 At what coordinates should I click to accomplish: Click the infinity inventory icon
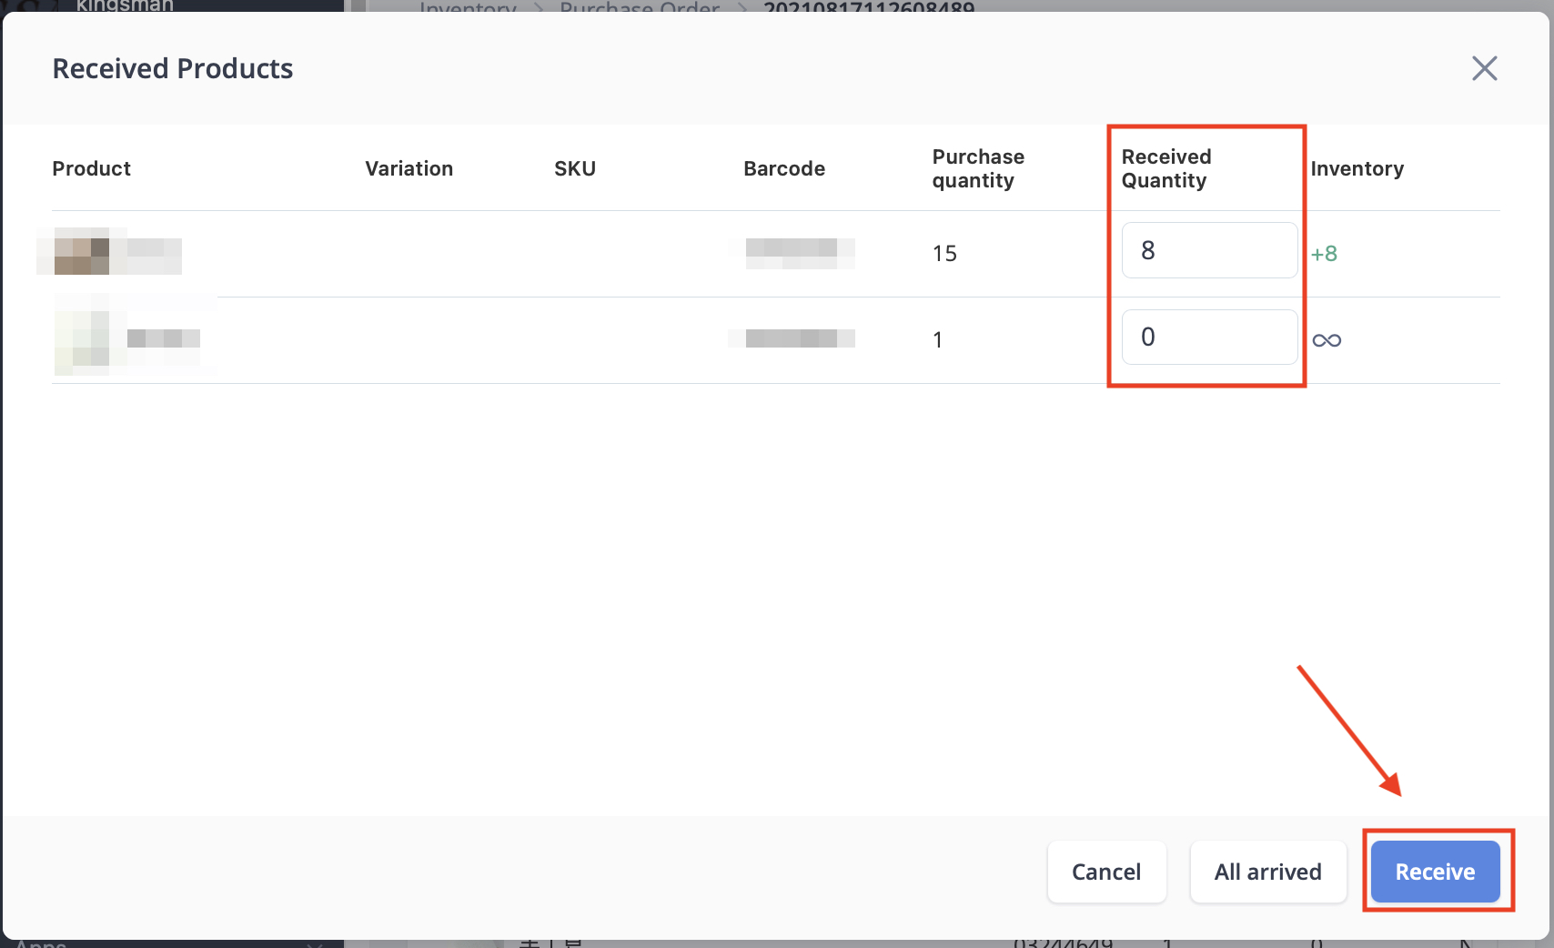[x=1327, y=340]
